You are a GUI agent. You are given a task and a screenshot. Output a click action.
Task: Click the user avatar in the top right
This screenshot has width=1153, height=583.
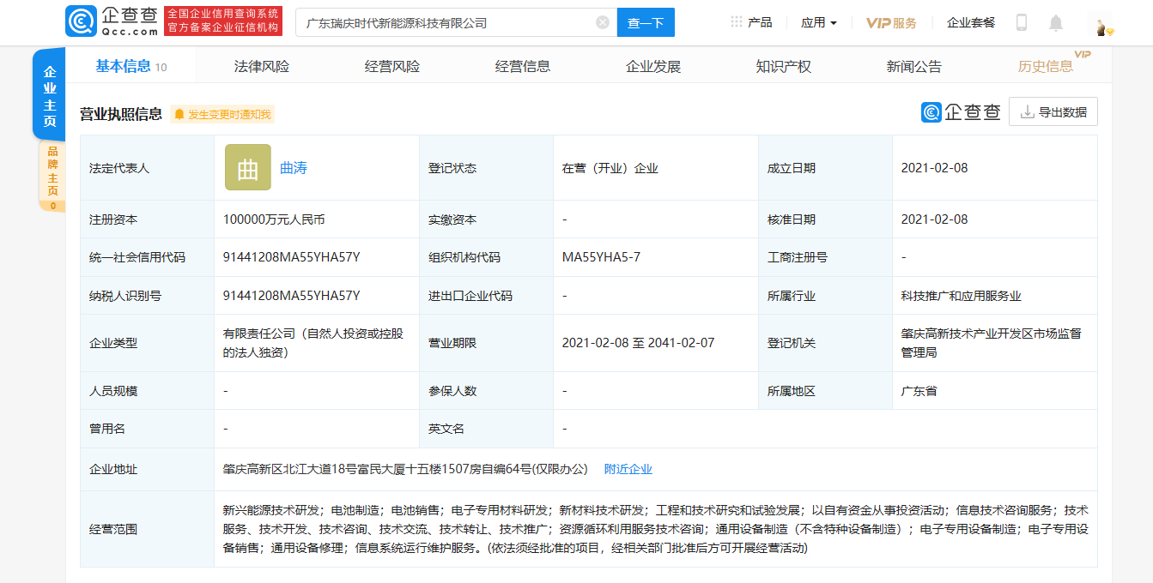coord(1100,23)
